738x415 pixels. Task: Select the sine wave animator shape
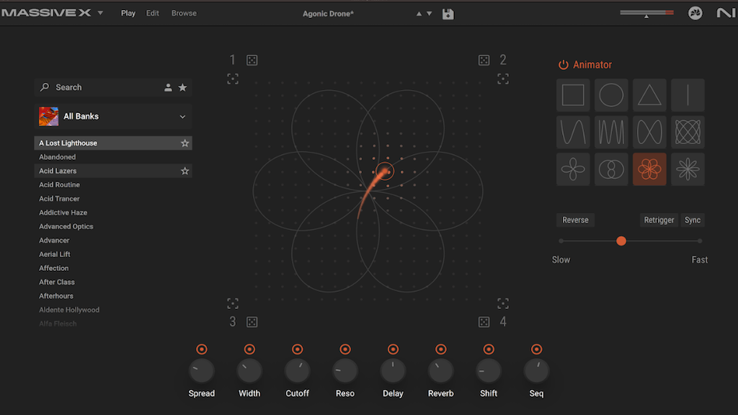click(572, 131)
